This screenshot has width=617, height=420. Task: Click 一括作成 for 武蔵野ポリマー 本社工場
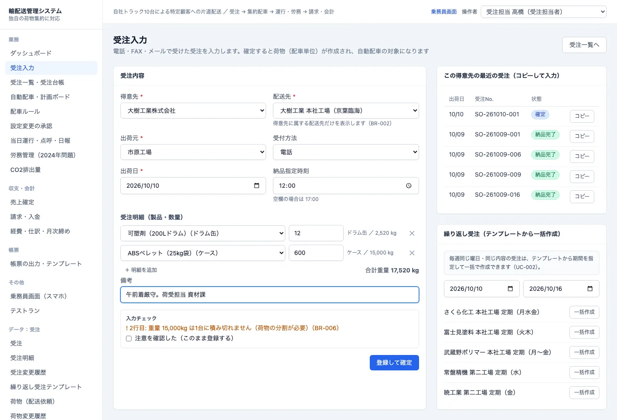tap(584, 352)
